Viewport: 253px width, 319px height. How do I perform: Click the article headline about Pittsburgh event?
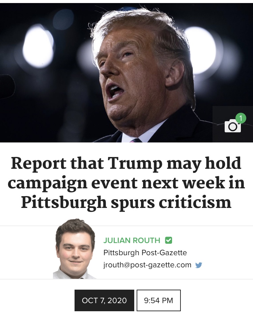[x=126, y=183]
